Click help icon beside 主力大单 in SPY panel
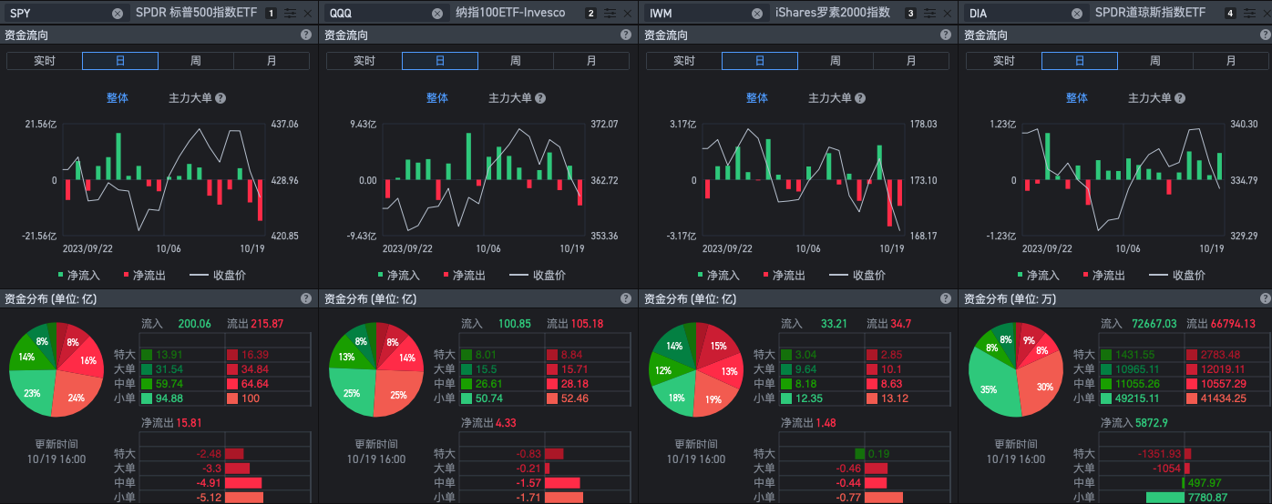This screenshot has height=504, width=1272. [221, 98]
